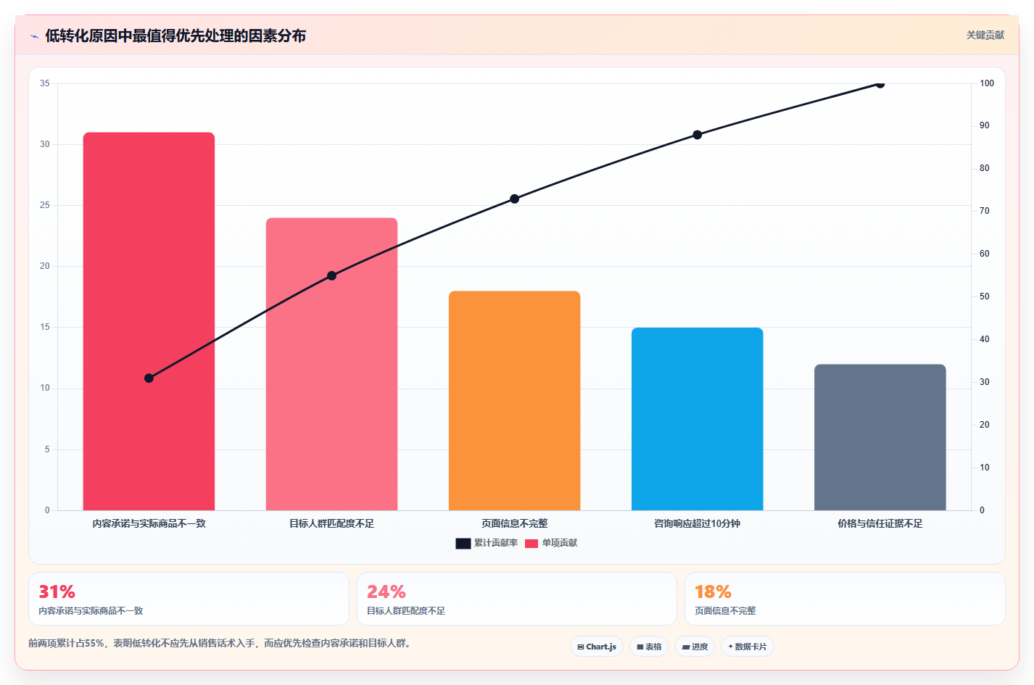Viewport: 1034px width, 685px height.
Task: Click the axis label 内容承诺与实际商品不一致
Action: point(149,523)
